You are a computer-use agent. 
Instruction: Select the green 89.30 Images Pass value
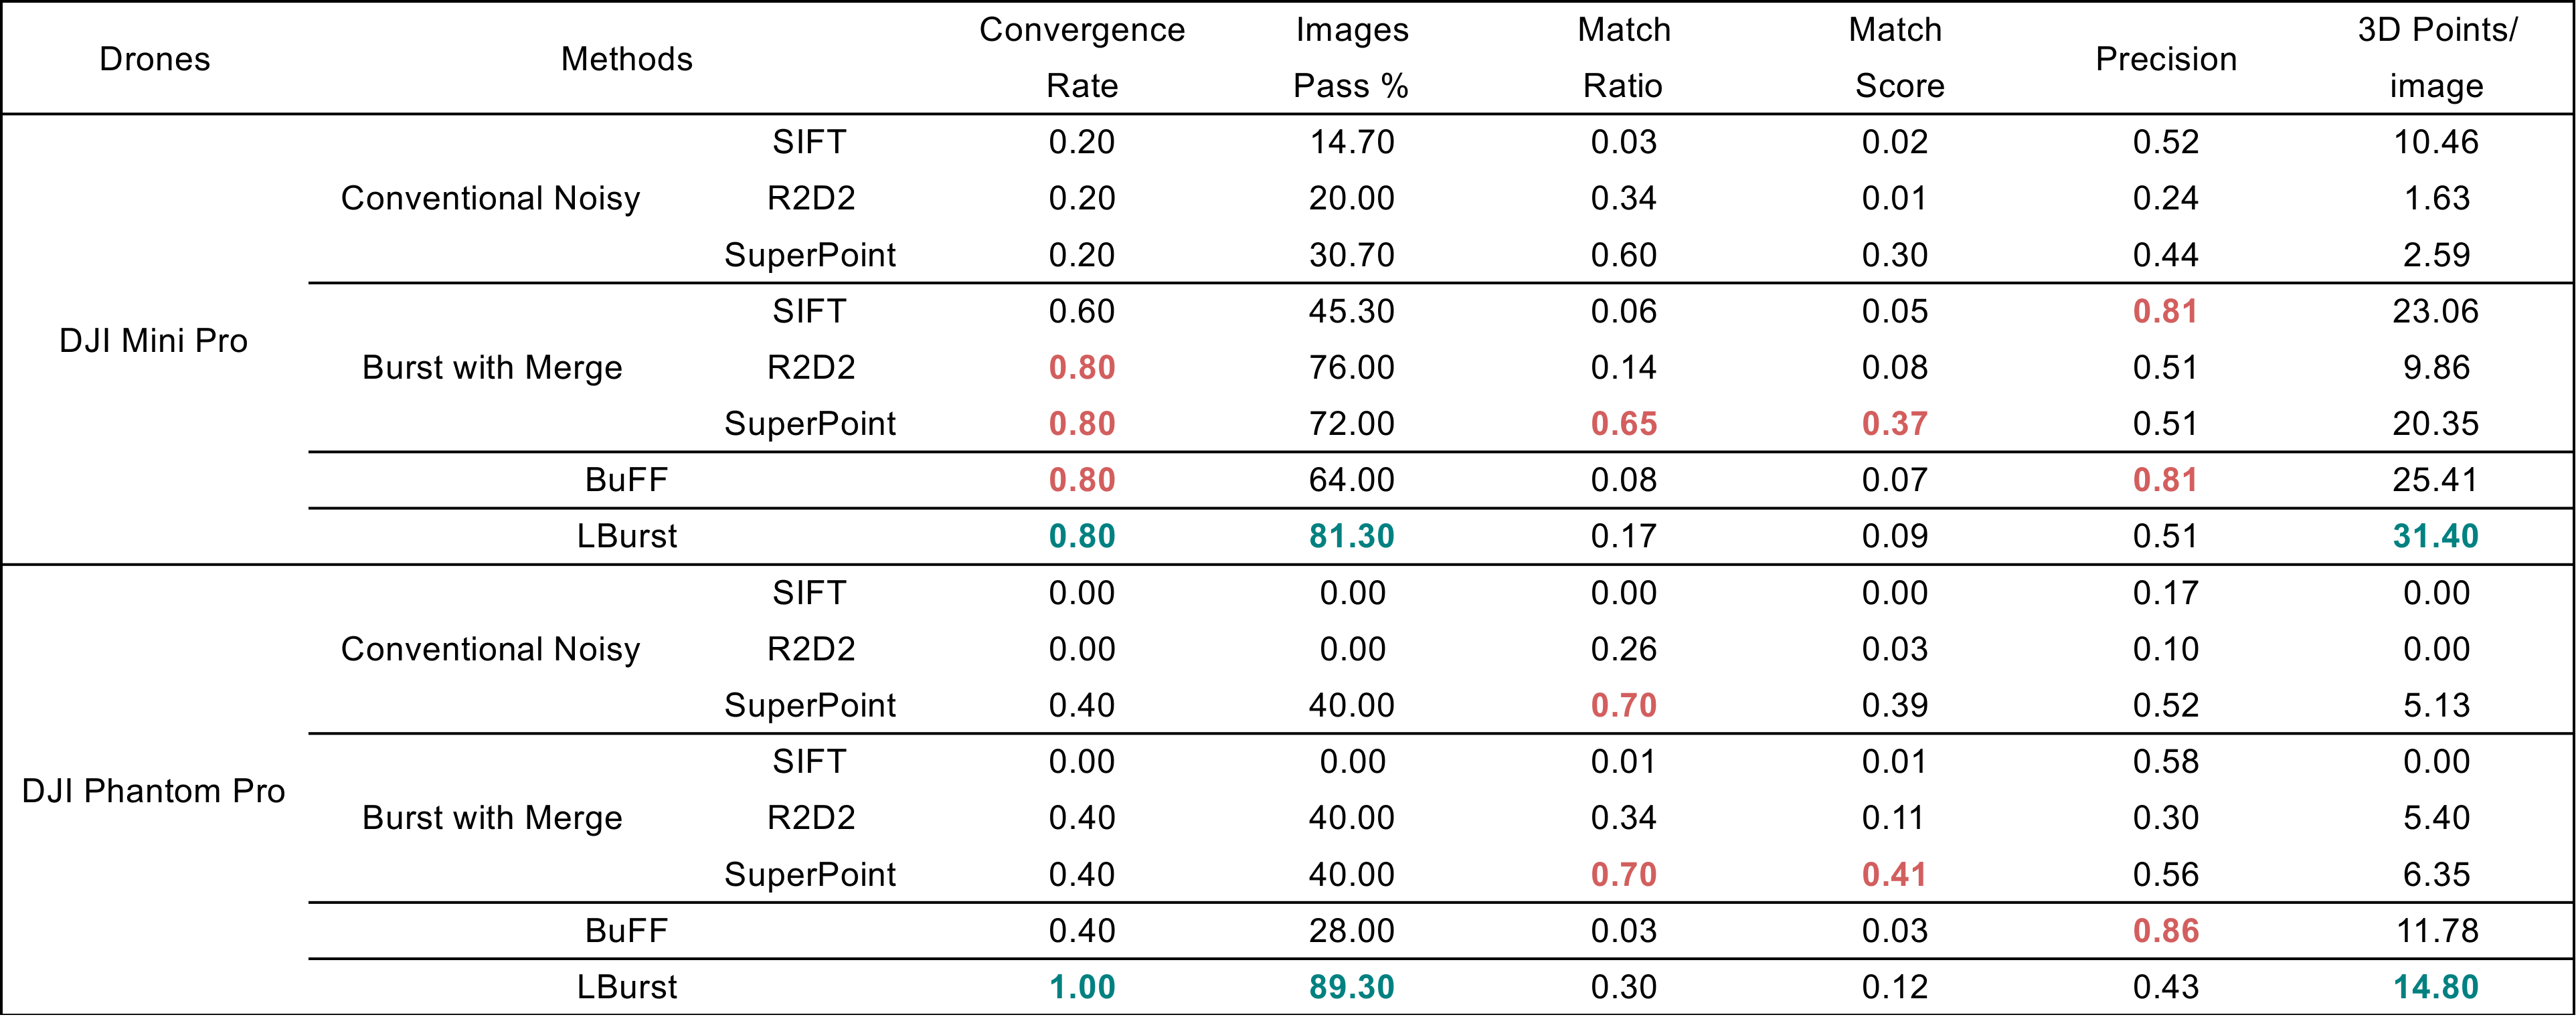1352,987
